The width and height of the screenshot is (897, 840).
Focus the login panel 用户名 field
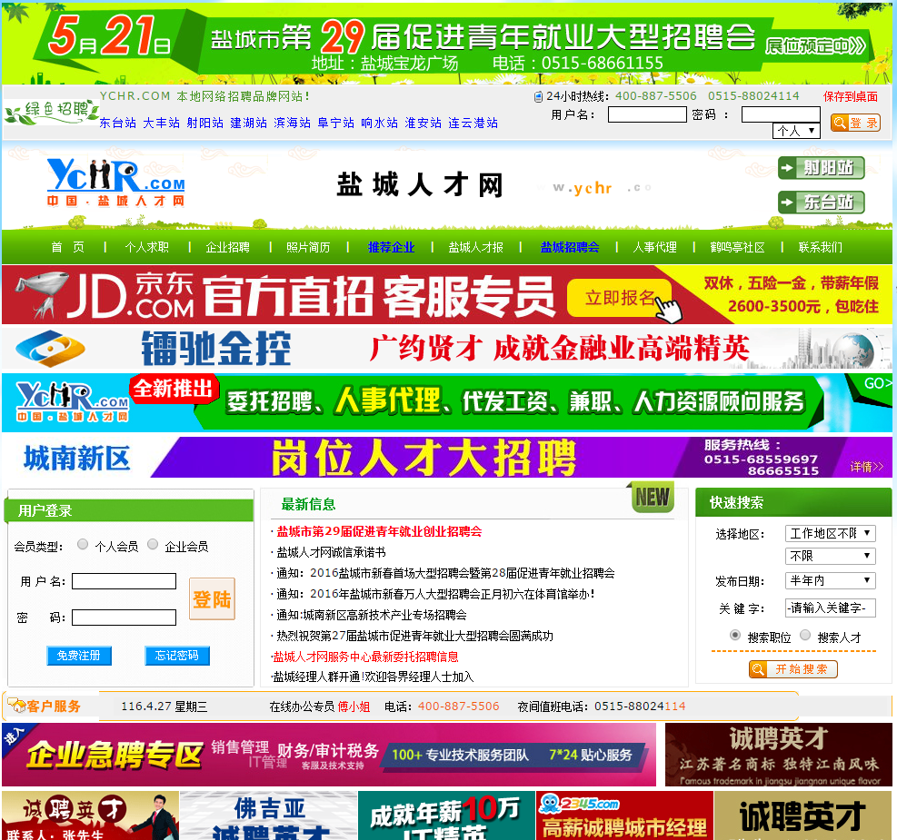(x=125, y=581)
